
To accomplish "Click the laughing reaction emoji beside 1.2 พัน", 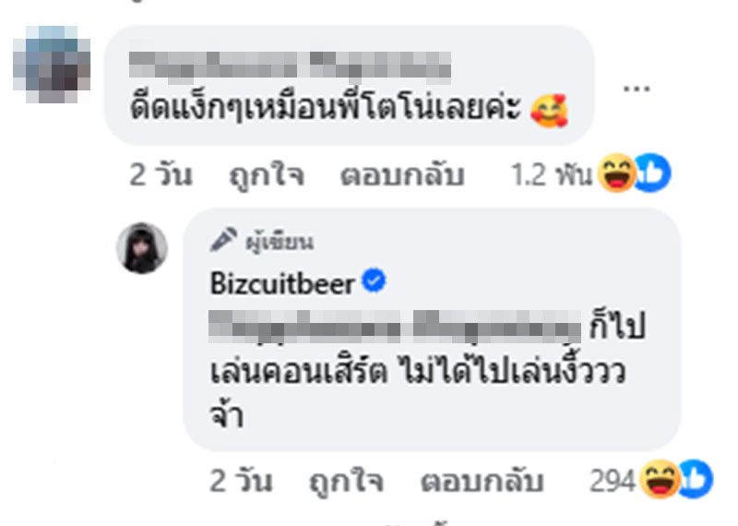I will coord(616,173).
